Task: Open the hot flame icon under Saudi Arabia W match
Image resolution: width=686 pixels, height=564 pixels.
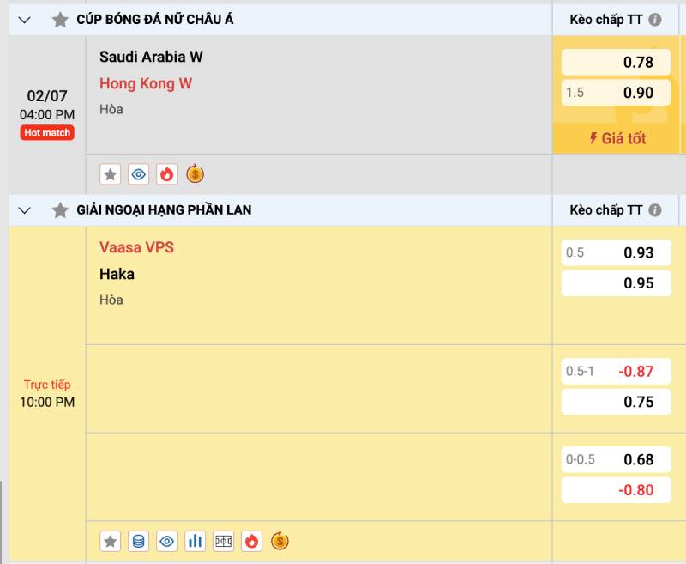Action: coord(167,174)
